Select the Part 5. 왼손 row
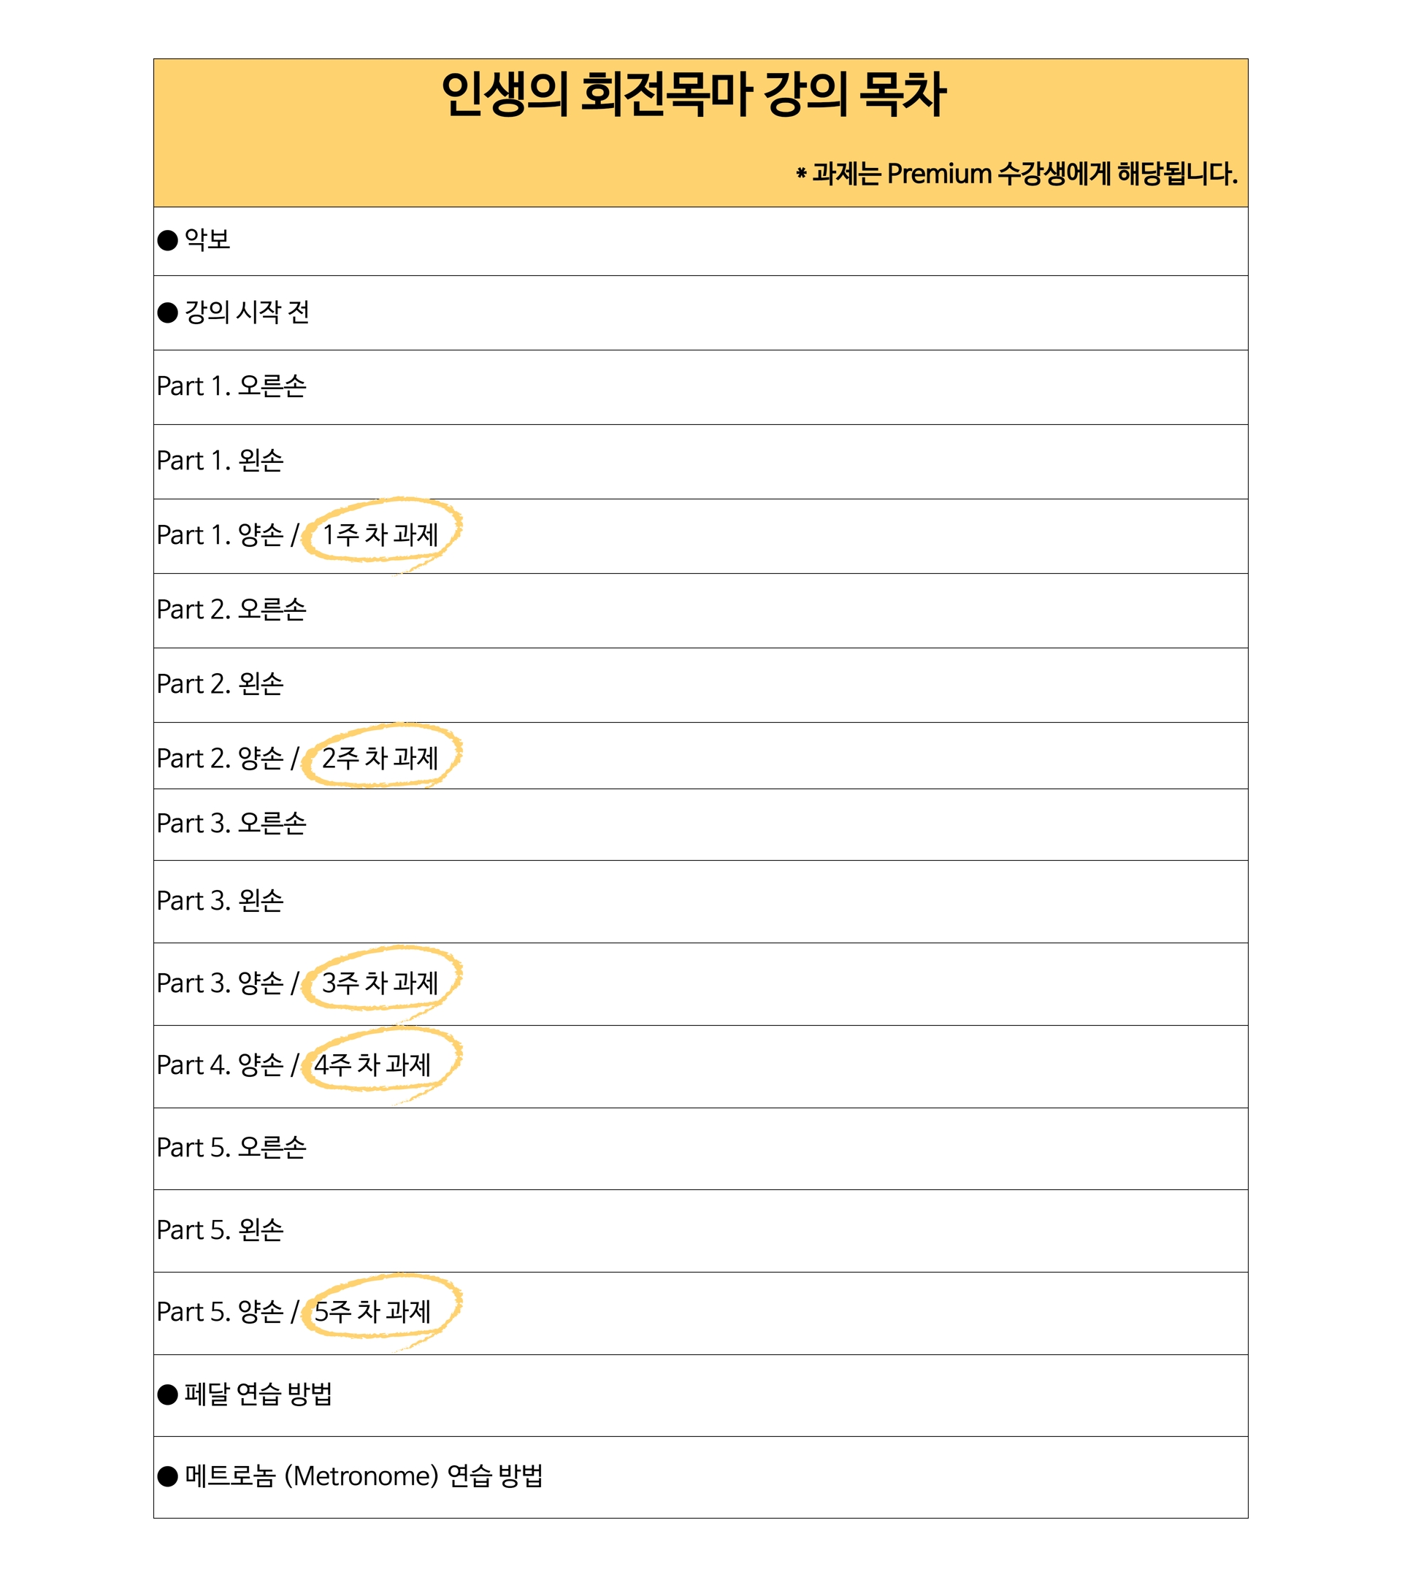The width and height of the screenshot is (1402, 1577). 221,1229
